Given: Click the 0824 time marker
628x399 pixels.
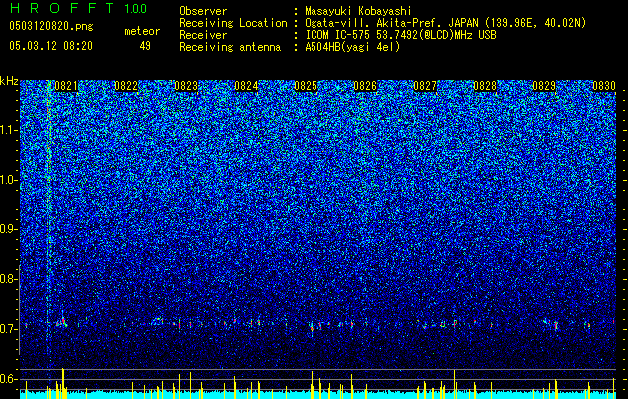Looking at the screenshot, I should pyautogui.click(x=246, y=86).
